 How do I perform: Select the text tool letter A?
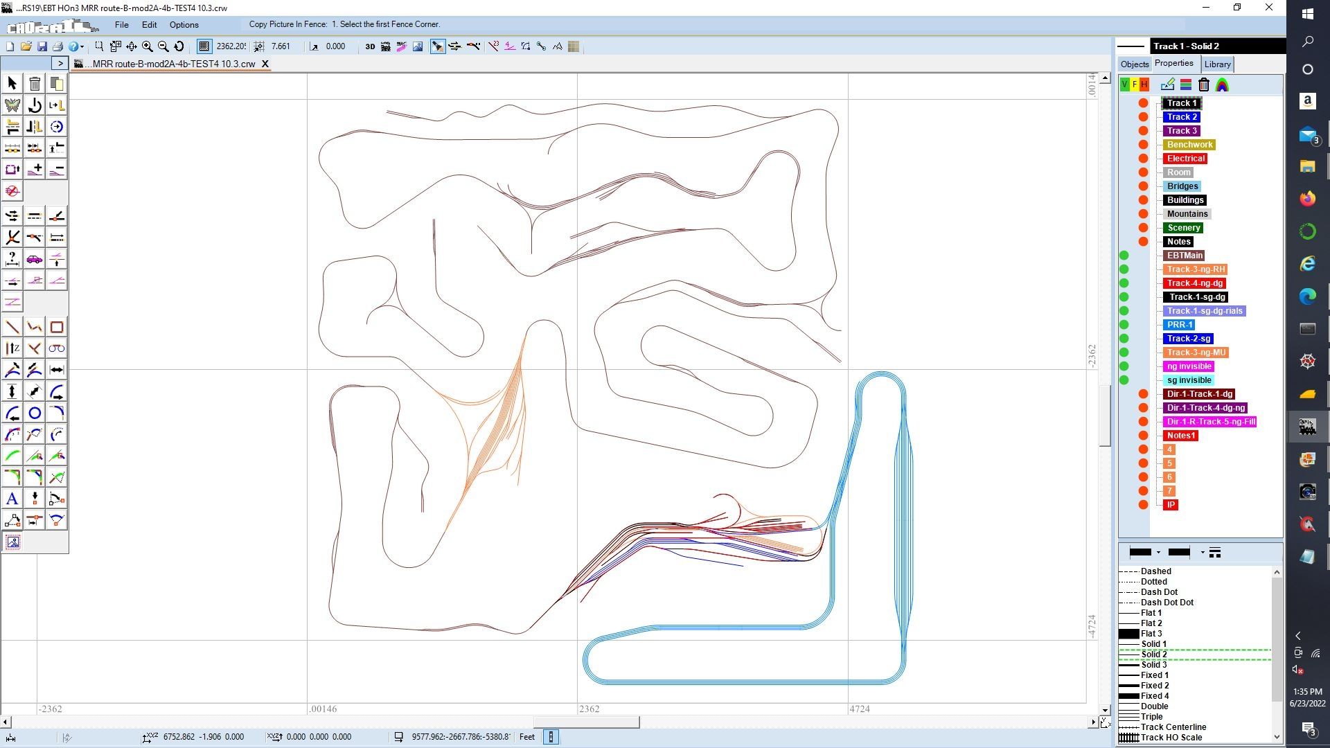click(x=12, y=499)
